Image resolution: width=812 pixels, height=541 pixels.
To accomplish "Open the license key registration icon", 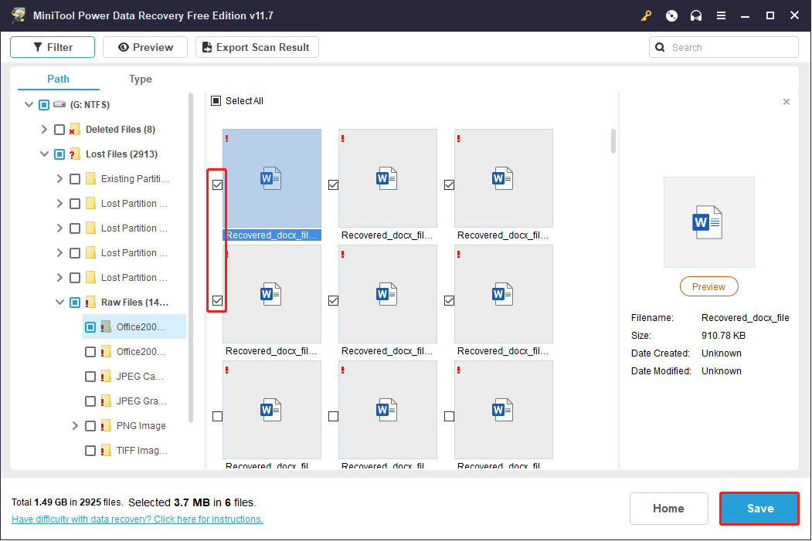I will pyautogui.click(x=647, y=15).
